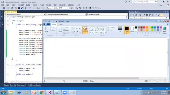Open the Size dropdown in Paint
170x95 pixels.
(x=120, y=30)
